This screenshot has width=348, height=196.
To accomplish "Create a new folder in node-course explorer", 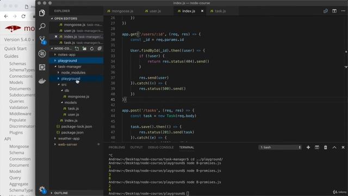I will (84, 48).
